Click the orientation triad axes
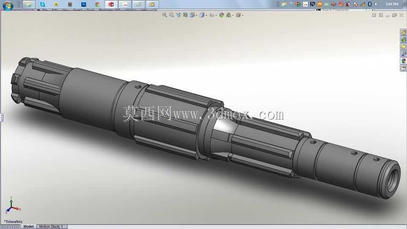The image size is (407, 229). point(12,205)
